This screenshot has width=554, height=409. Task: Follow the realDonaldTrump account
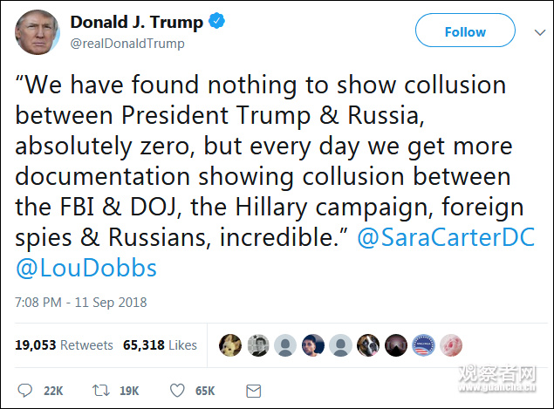[x=465, y=31]
